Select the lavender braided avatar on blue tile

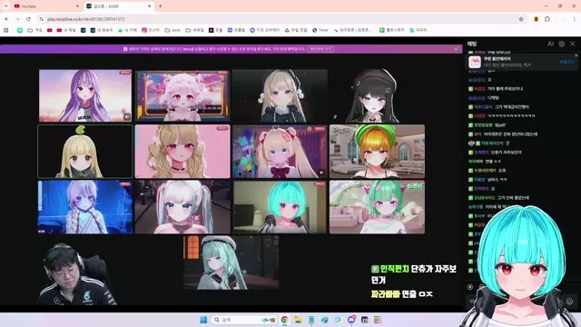pos(85,207)
